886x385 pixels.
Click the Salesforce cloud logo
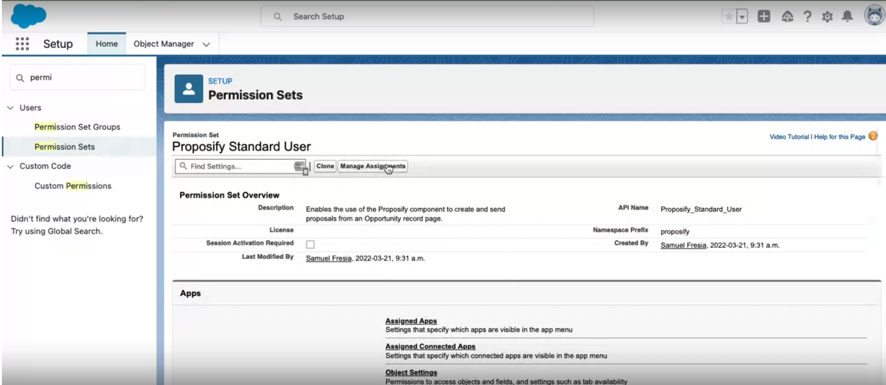(28, 16)
